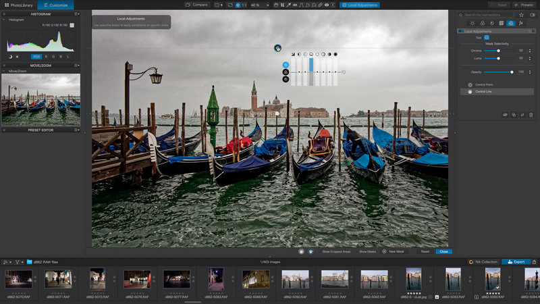Click the Local Adjustments toolbar button
The image size is (540, 304).
click(360, 5)
